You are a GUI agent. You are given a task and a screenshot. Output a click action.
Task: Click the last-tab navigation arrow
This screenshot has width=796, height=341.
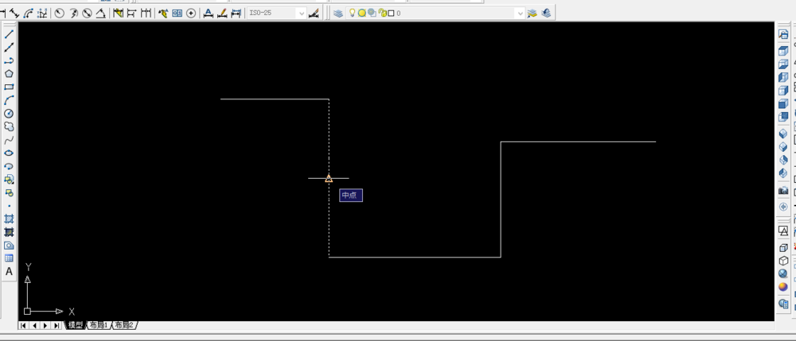tap(57, 325)
